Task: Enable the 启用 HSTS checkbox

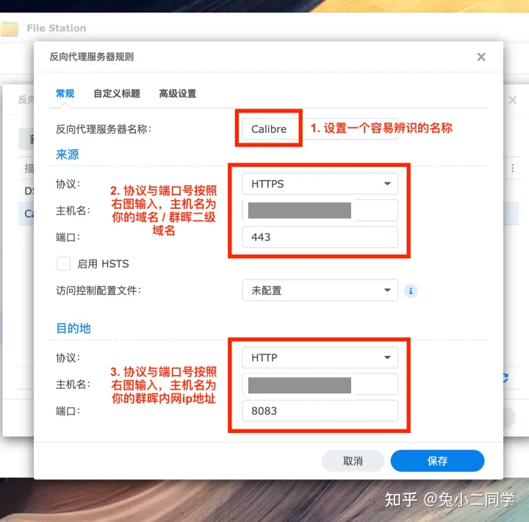Action: [x=63, y=264]
